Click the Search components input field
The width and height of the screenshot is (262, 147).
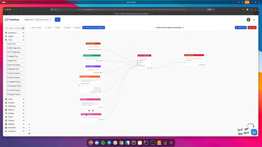[x=14, y=28]
